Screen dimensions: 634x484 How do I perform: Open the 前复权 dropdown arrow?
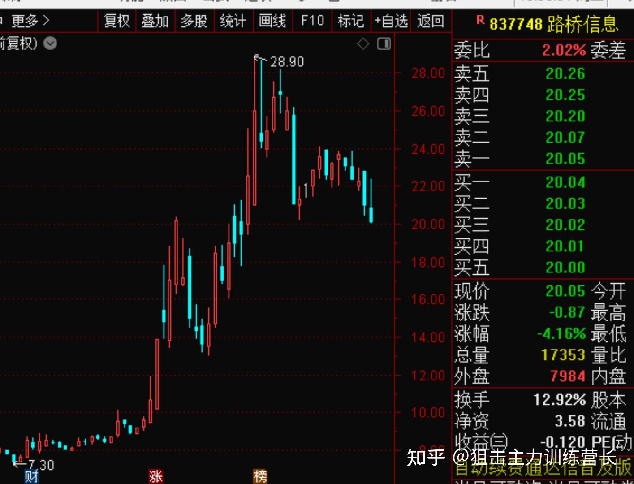(50, 44)
